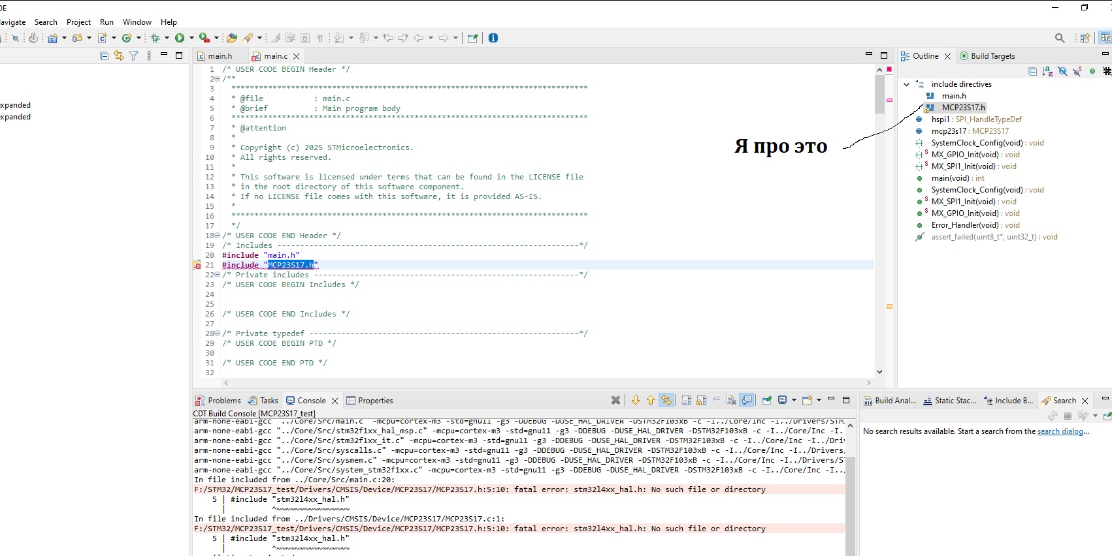
Task: Click the Debug bug icon
Action: pyautogui.click(x=155, y=38)
